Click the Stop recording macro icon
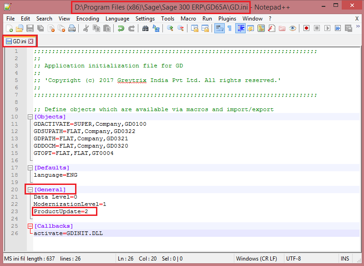 coord(317,28)
